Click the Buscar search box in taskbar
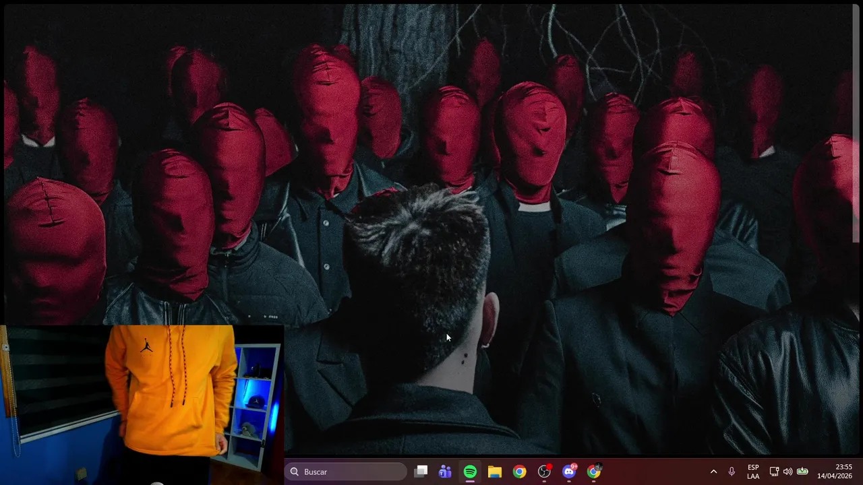863x485 pixels. tap(345, 472)
